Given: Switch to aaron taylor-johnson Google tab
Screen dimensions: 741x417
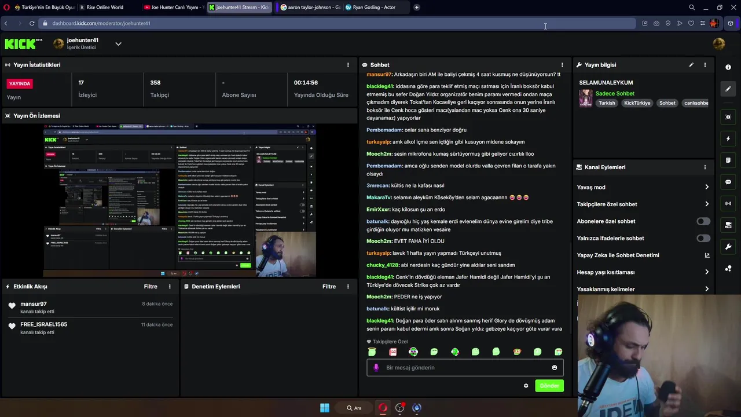Looking at the screenshot, I should 310,8.
